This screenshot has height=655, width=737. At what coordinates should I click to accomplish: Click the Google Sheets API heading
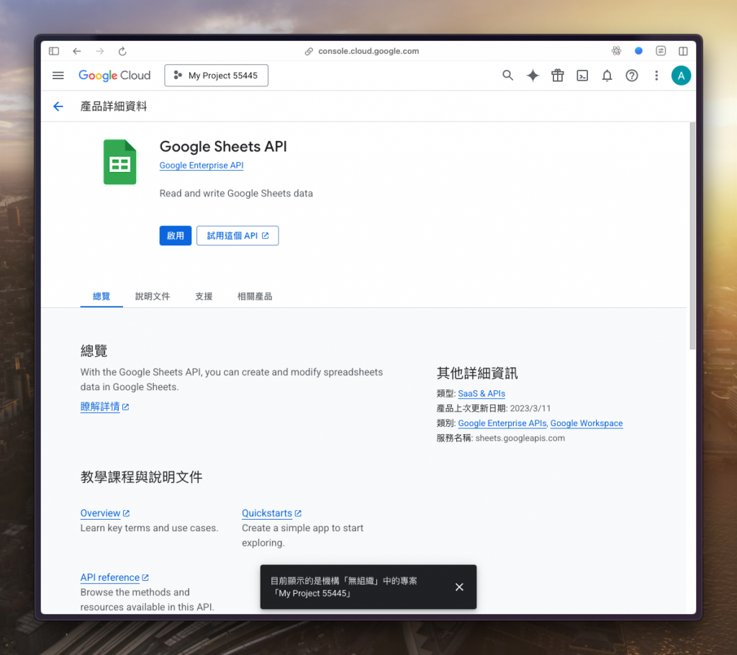223,146
